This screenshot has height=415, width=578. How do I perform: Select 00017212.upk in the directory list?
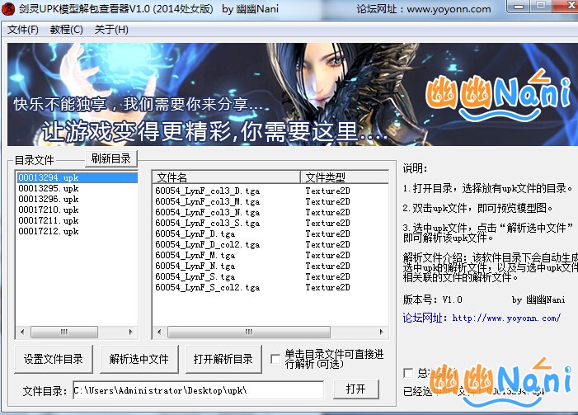coord(78,231)
